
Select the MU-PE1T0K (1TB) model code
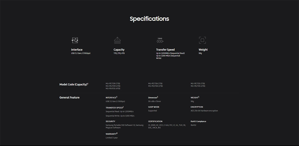click(x=155, y=83)
